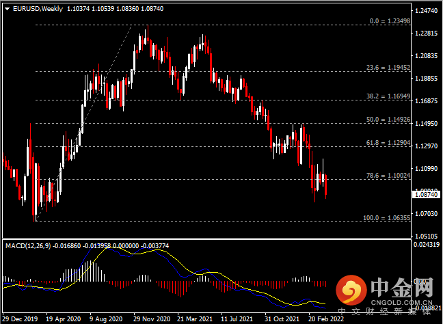443x324 pixels.
Task: Click price axis label 1.16875
Action: pyautogui.click(x=426, y=101)
